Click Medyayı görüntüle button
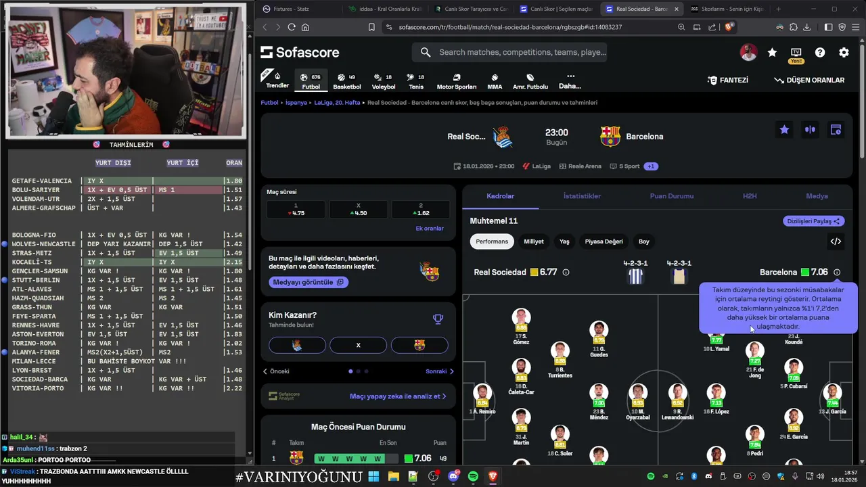Image resolution: width=866 pixels, height=487 pixels. tap(309, 282)
